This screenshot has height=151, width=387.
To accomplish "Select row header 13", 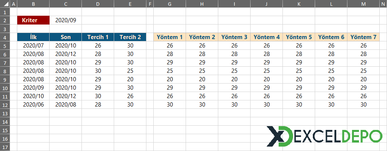I will (x=5, y=113).
